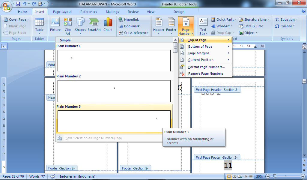The width and height of the screenshot is (307, 180).
Task: Expand Current Position submenu
Action: click(x=205, y=60)
